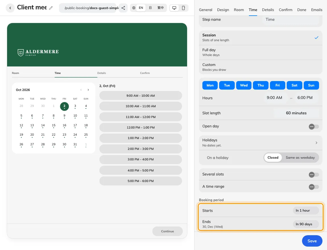The width and height of the screenshot is (327, 250).
Task: Set holiday behavior to Closed
Action: click(273, 158)
